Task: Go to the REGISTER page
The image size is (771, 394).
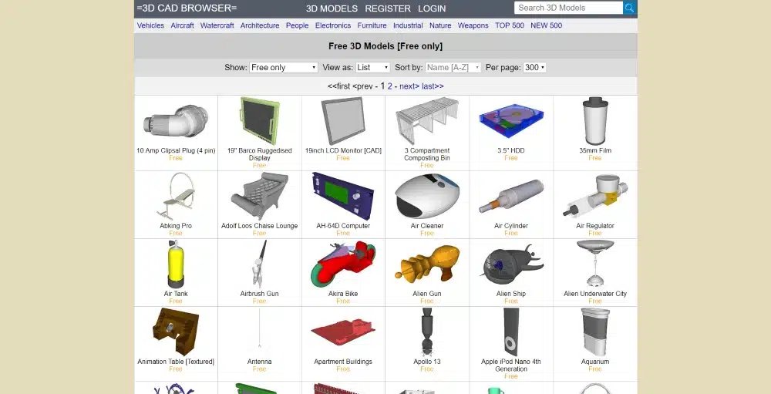Action: [388, 8]
